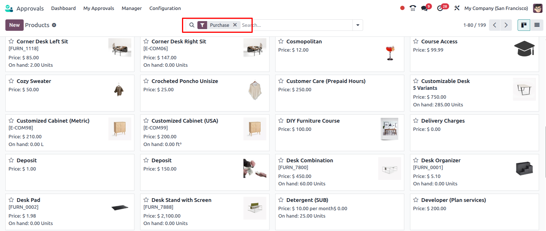Open the phone/VoIP icon in top bar
The image size is (546, 231).
(x=413, y=8)
